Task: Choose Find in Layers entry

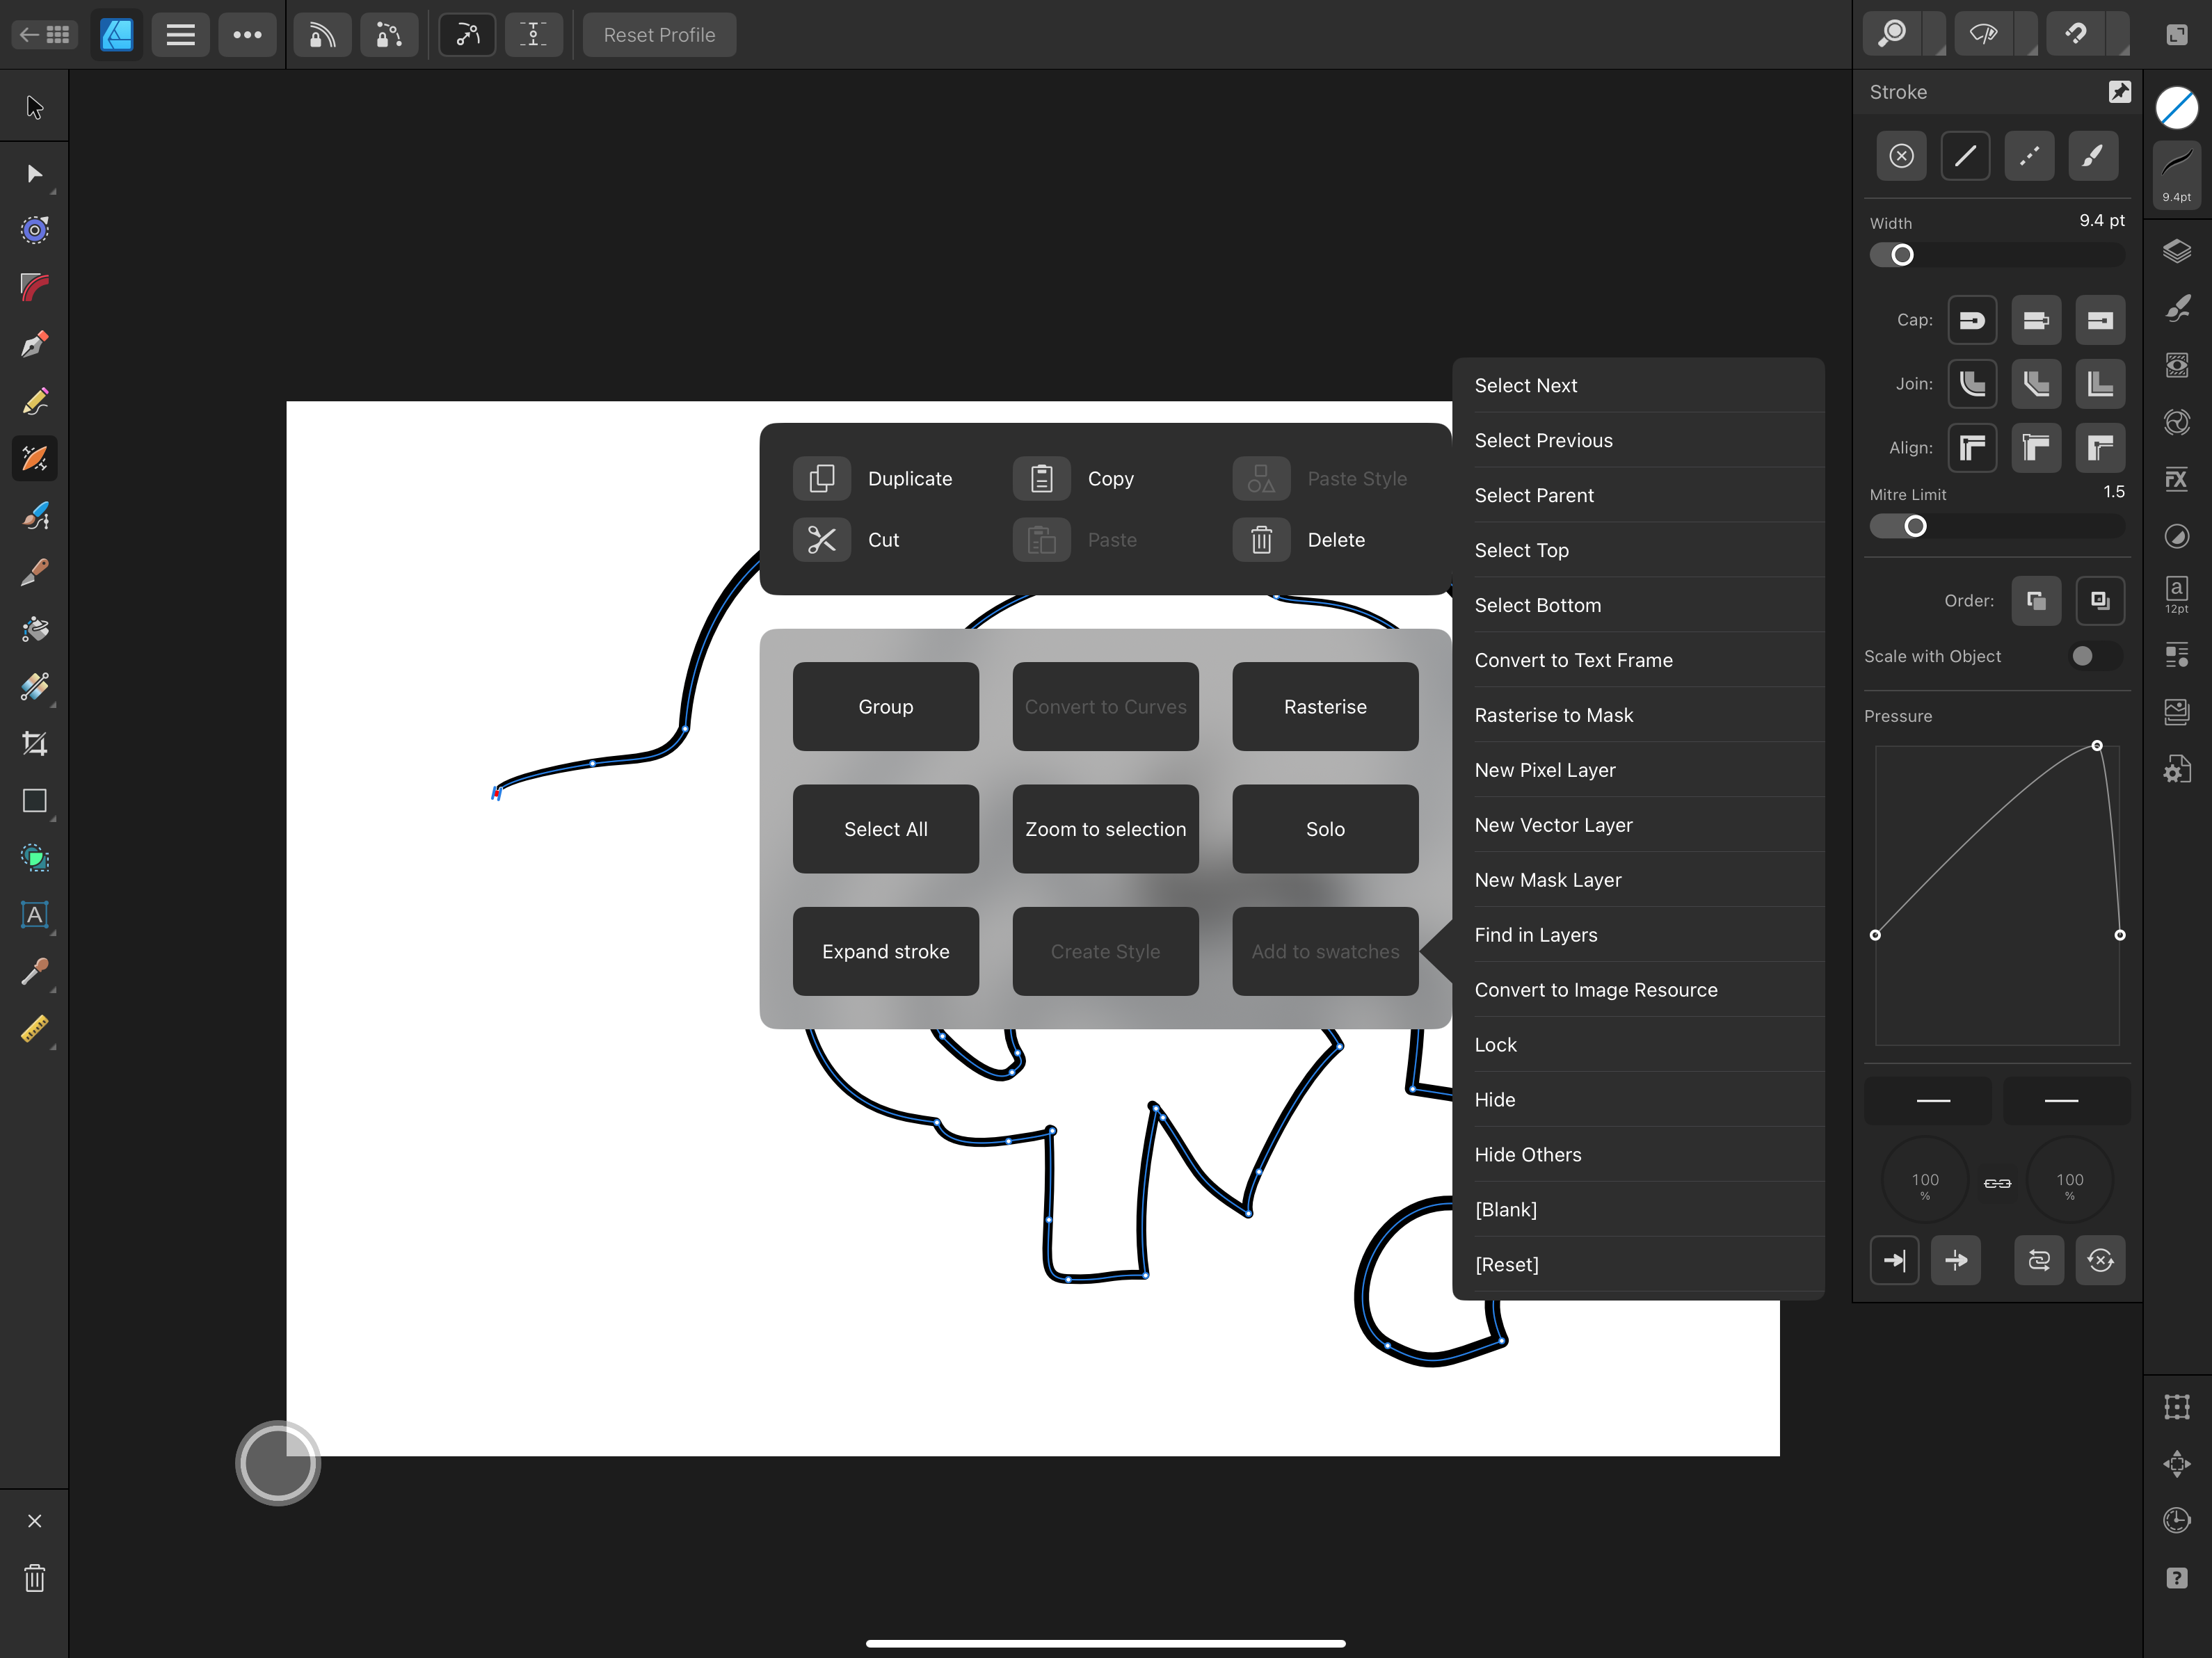Action: (x=1638, y=936)
